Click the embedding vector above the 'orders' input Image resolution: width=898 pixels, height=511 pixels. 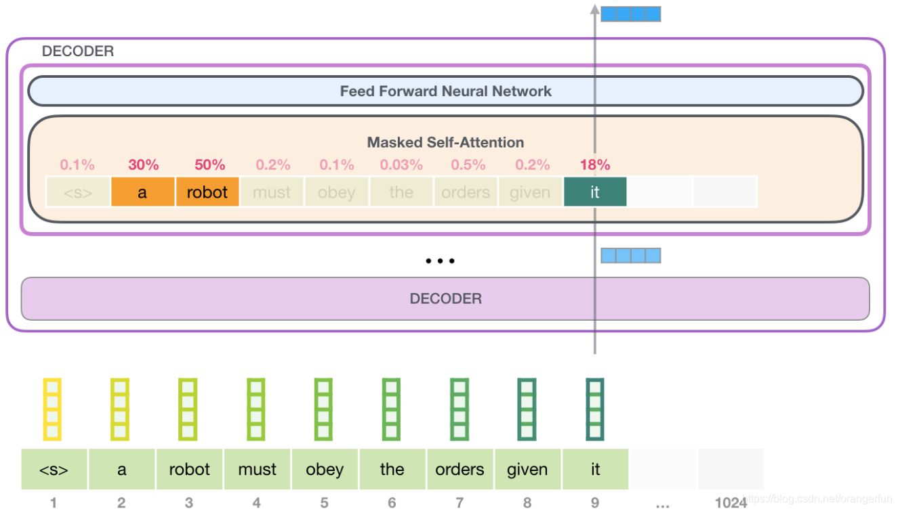(460, 409)
